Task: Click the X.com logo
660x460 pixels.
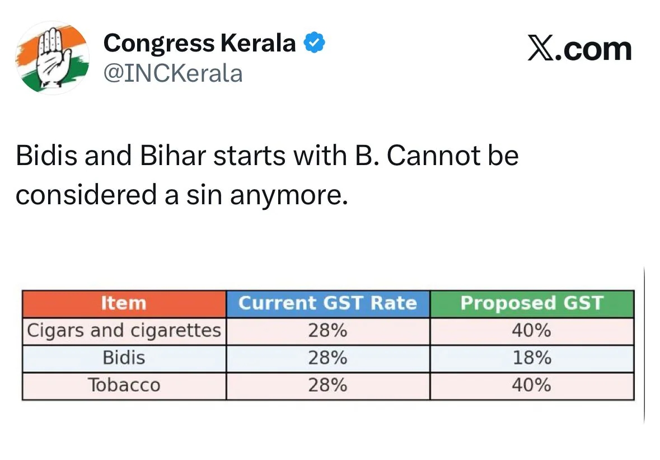Action: (579, 49)
